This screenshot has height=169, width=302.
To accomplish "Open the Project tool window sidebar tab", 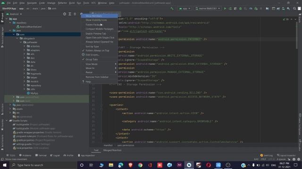I will click(x=2, y=18).
